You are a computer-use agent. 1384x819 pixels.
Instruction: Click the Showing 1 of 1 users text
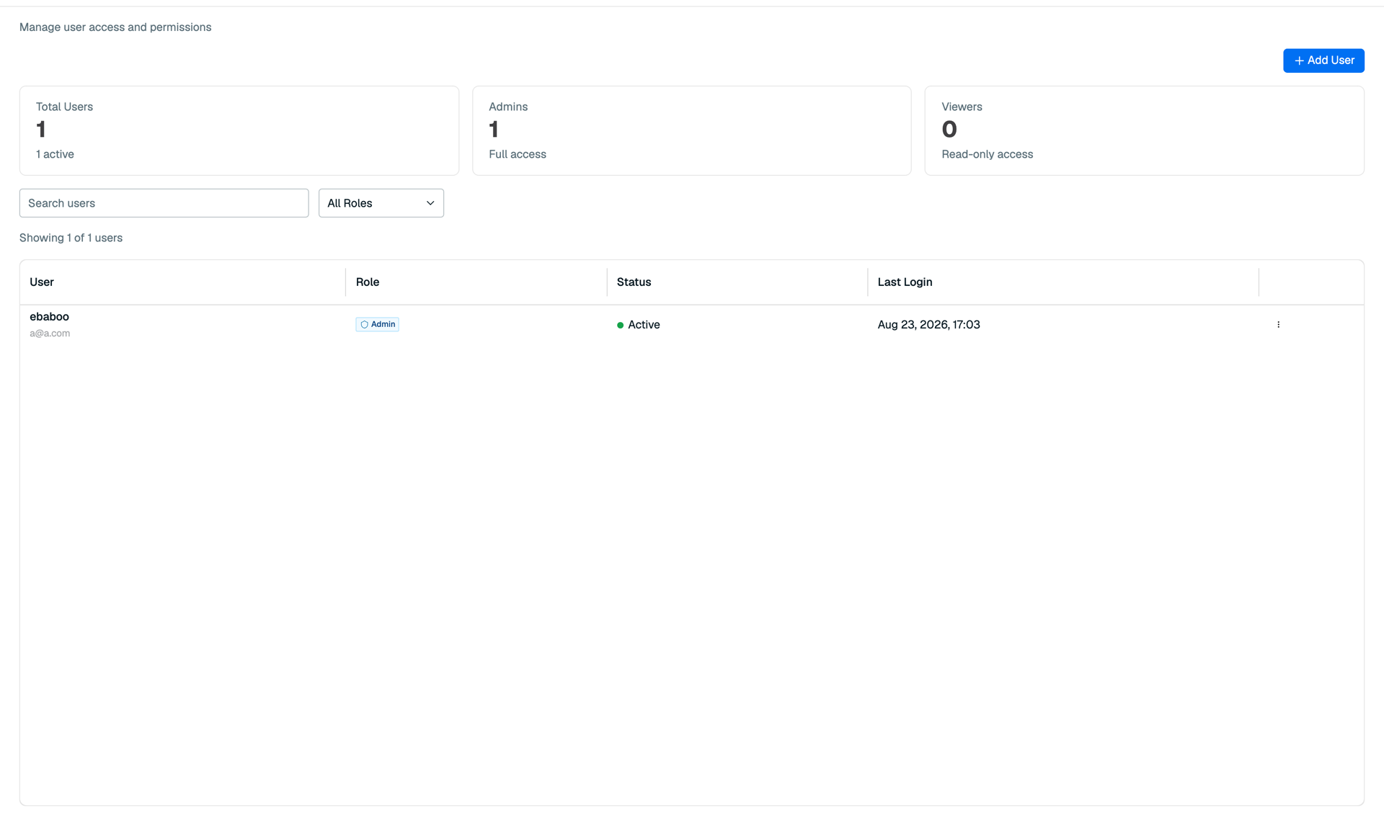pos(71,238)
